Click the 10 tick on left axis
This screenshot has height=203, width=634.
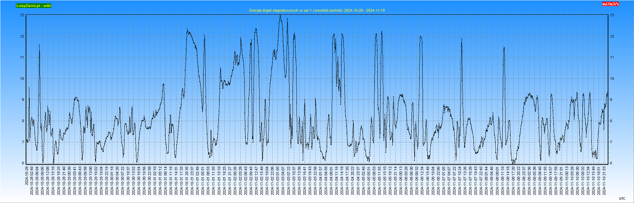[22, 79]
